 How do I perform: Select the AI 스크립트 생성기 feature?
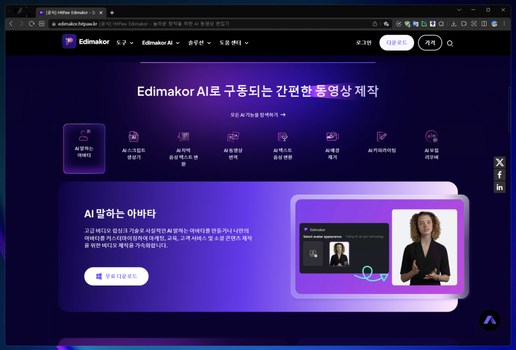(134, 145)
